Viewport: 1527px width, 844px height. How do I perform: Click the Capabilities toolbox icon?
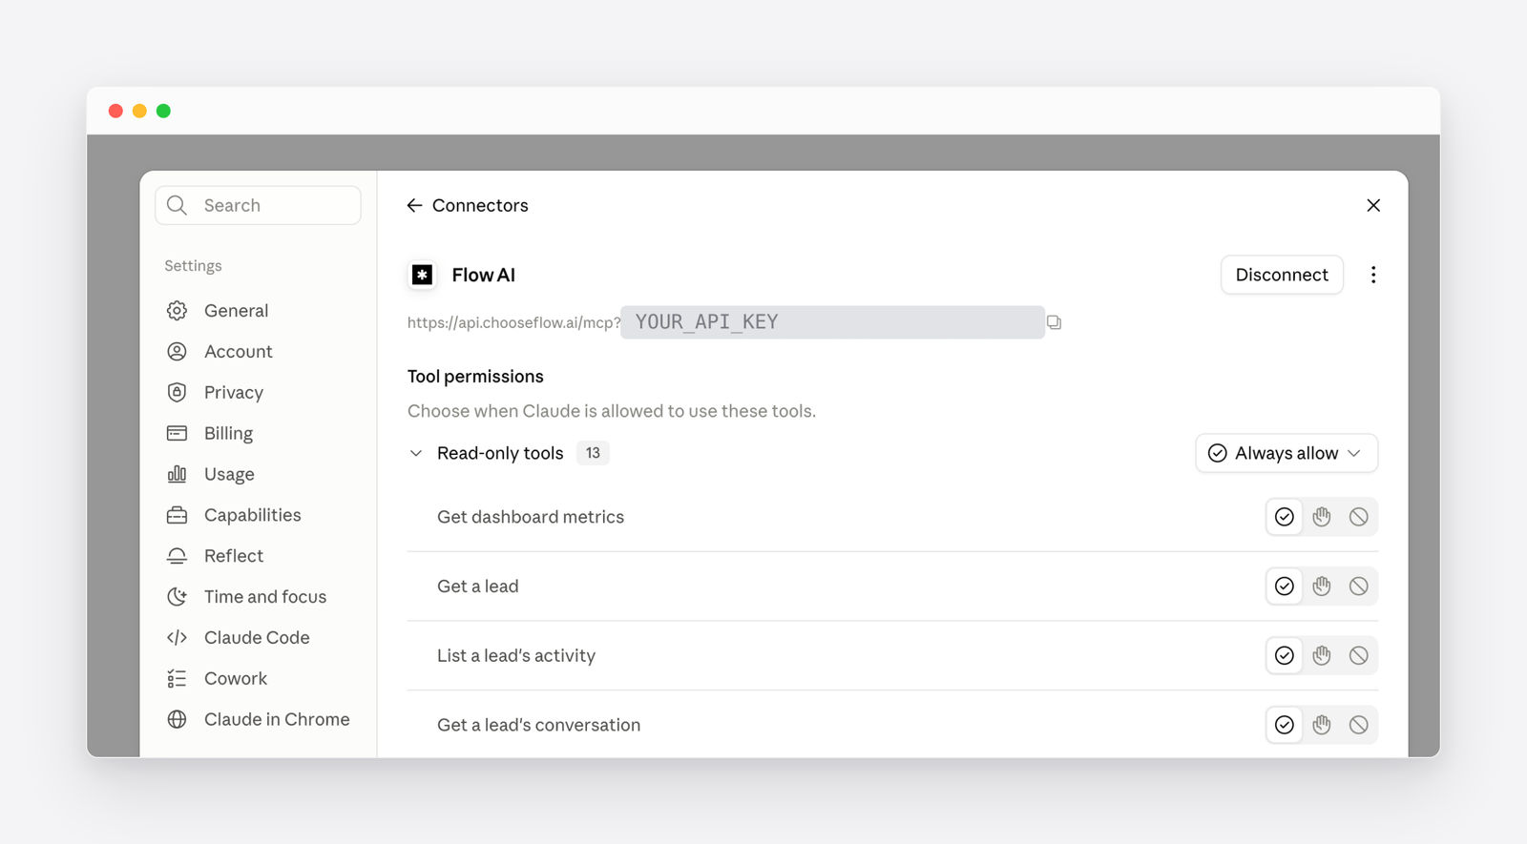tap(177, 515)
